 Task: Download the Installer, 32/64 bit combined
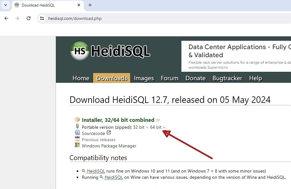tap(118, 120)
